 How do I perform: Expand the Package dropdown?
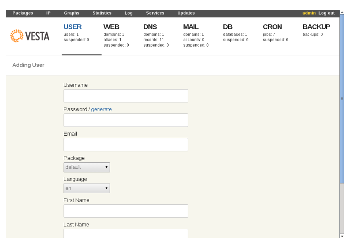(x=87, y=167)
